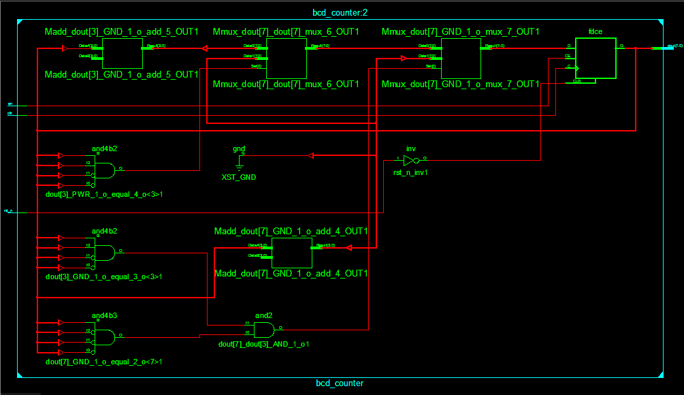Click the bottom bcd_counter module label

[x=340, y=383]
